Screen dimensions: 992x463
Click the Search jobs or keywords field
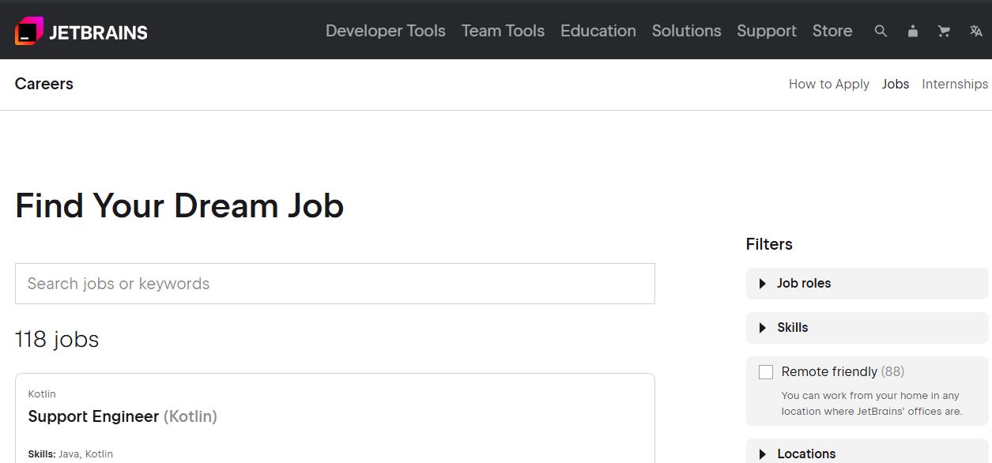334,284
